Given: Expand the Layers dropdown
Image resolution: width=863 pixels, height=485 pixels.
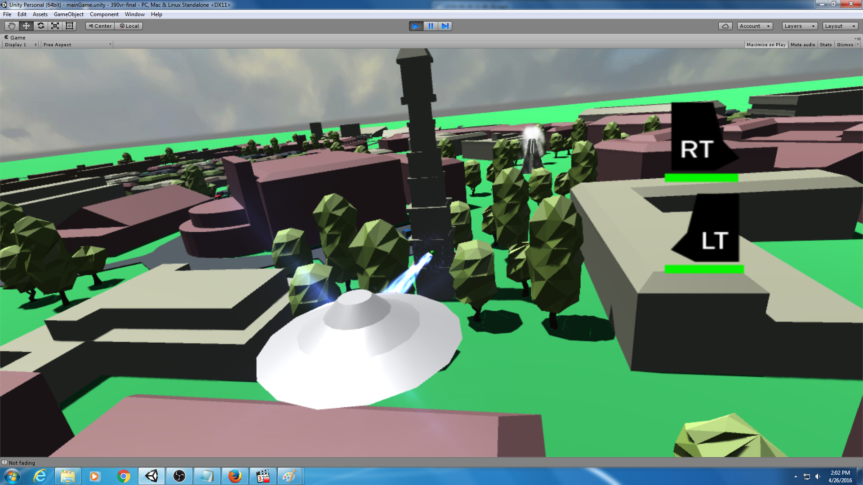Looking at the screenshot, I should click(x=800, y=26).
